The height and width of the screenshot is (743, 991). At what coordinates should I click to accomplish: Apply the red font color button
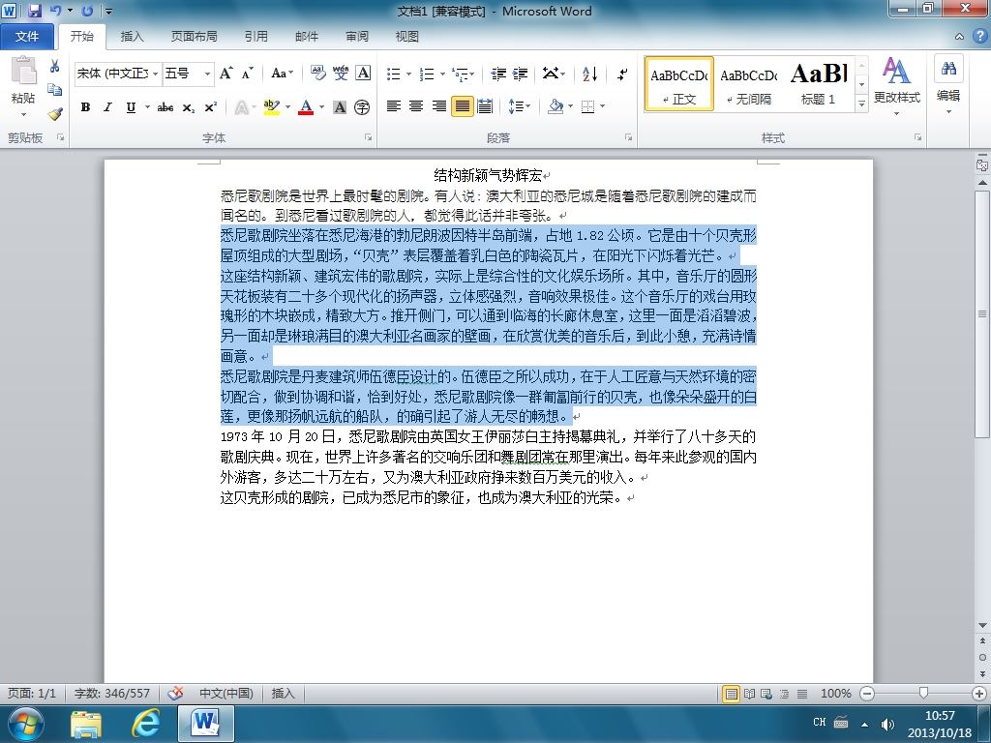coord(306,107)
